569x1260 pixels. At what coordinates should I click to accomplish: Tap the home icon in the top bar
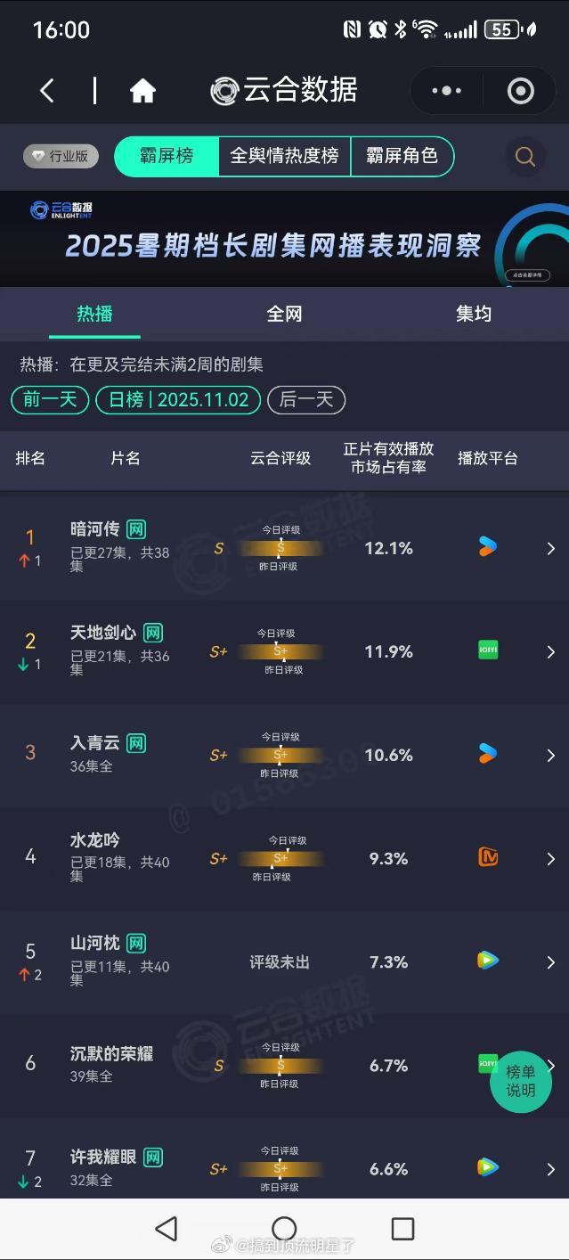tap(142, 90)
